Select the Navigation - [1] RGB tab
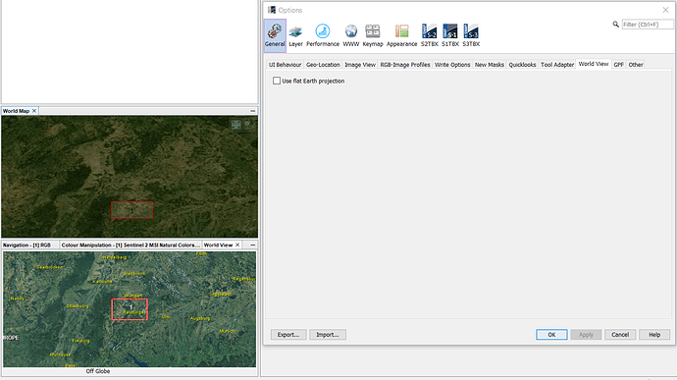This screenshot has width=677, height=380. [x=26, y=245]
